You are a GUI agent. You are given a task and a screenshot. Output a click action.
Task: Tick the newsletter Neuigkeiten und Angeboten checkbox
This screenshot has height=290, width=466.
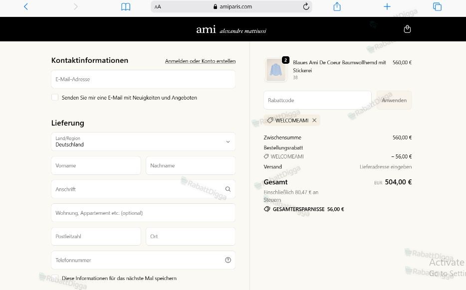click(55, 97)
